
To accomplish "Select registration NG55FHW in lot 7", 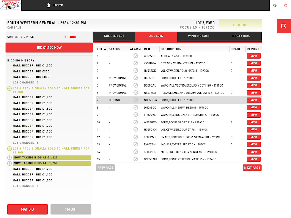I will point(150,100).
